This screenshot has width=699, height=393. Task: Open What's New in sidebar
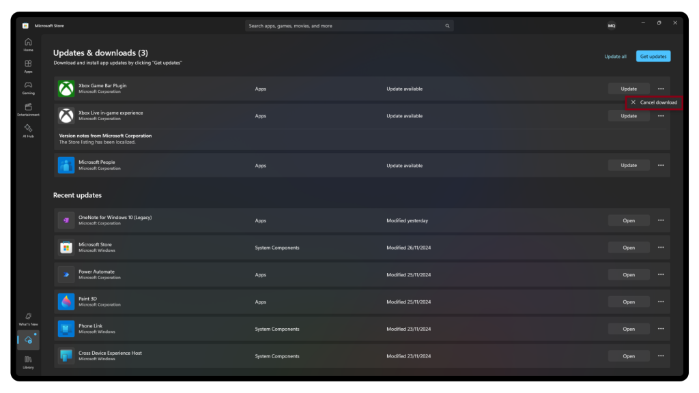click(x=28, y=319)
